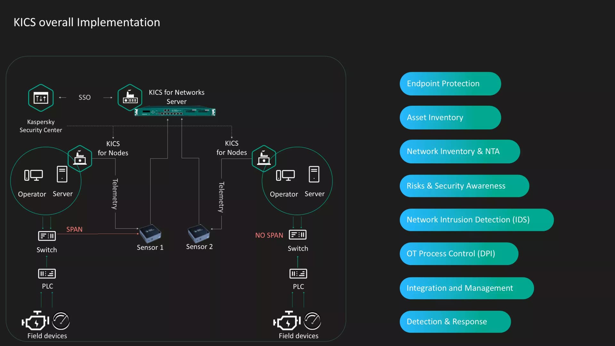Click the "KICS overall Implementation" title
Screen dimensions: 615x346
[87, 22]
